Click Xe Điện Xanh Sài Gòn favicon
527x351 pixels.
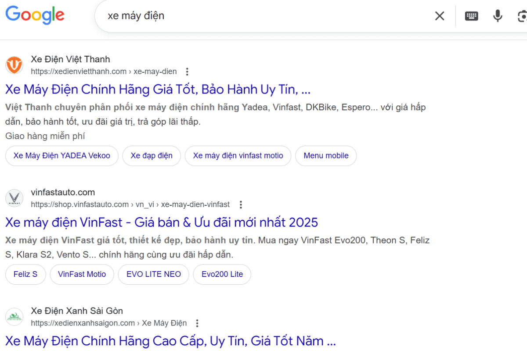(14, 317)
